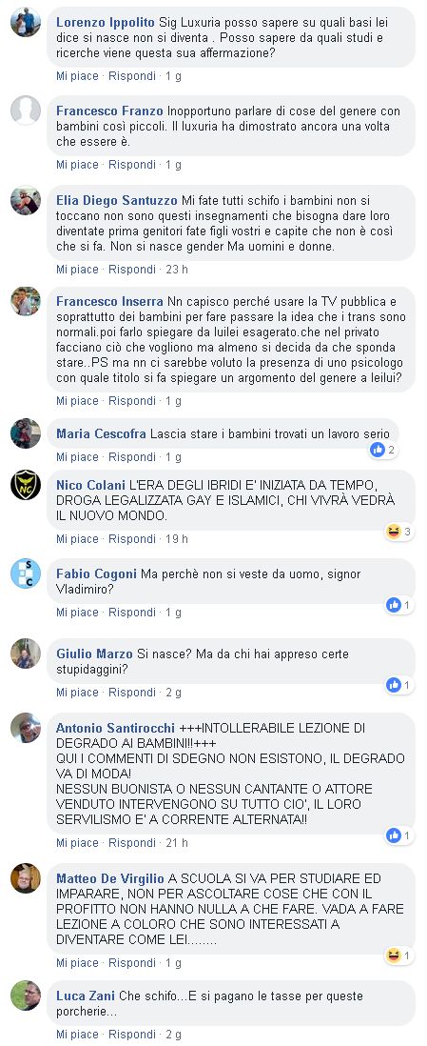Click Mi piace under Luca Zani's comment
Viewport: 427px width, 1046px height.
[x=77, y=1034]
